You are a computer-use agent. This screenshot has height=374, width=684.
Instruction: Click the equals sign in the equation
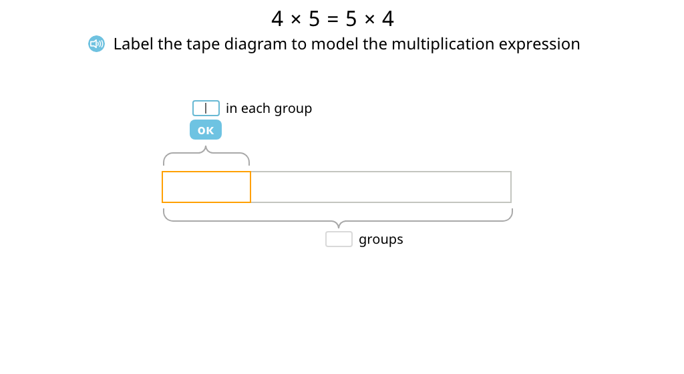[333, 19]
